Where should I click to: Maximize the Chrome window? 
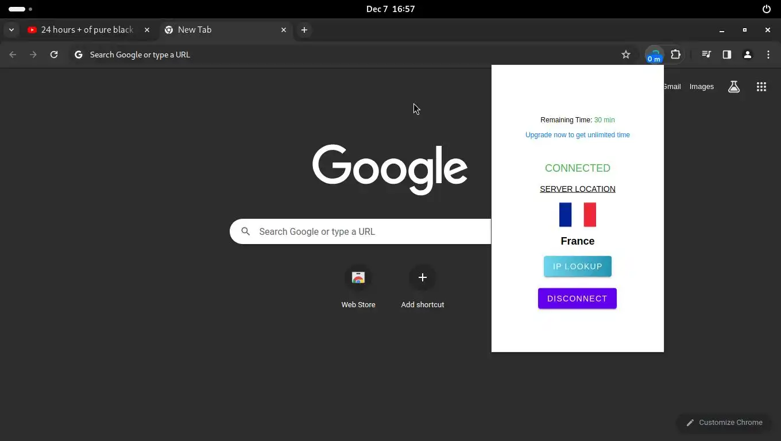click(745, 30)
